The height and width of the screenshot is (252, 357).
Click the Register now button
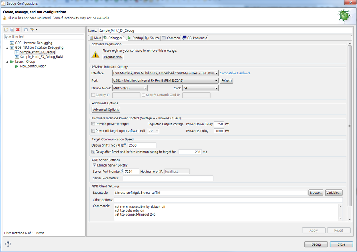click(113, 57)
